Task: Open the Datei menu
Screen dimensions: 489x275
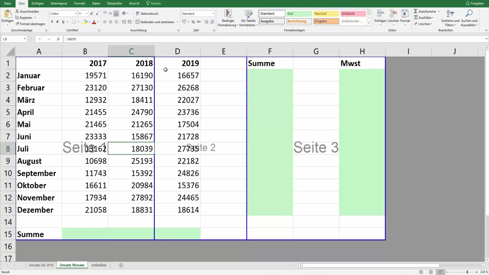Action: click(x=7, y=3)
